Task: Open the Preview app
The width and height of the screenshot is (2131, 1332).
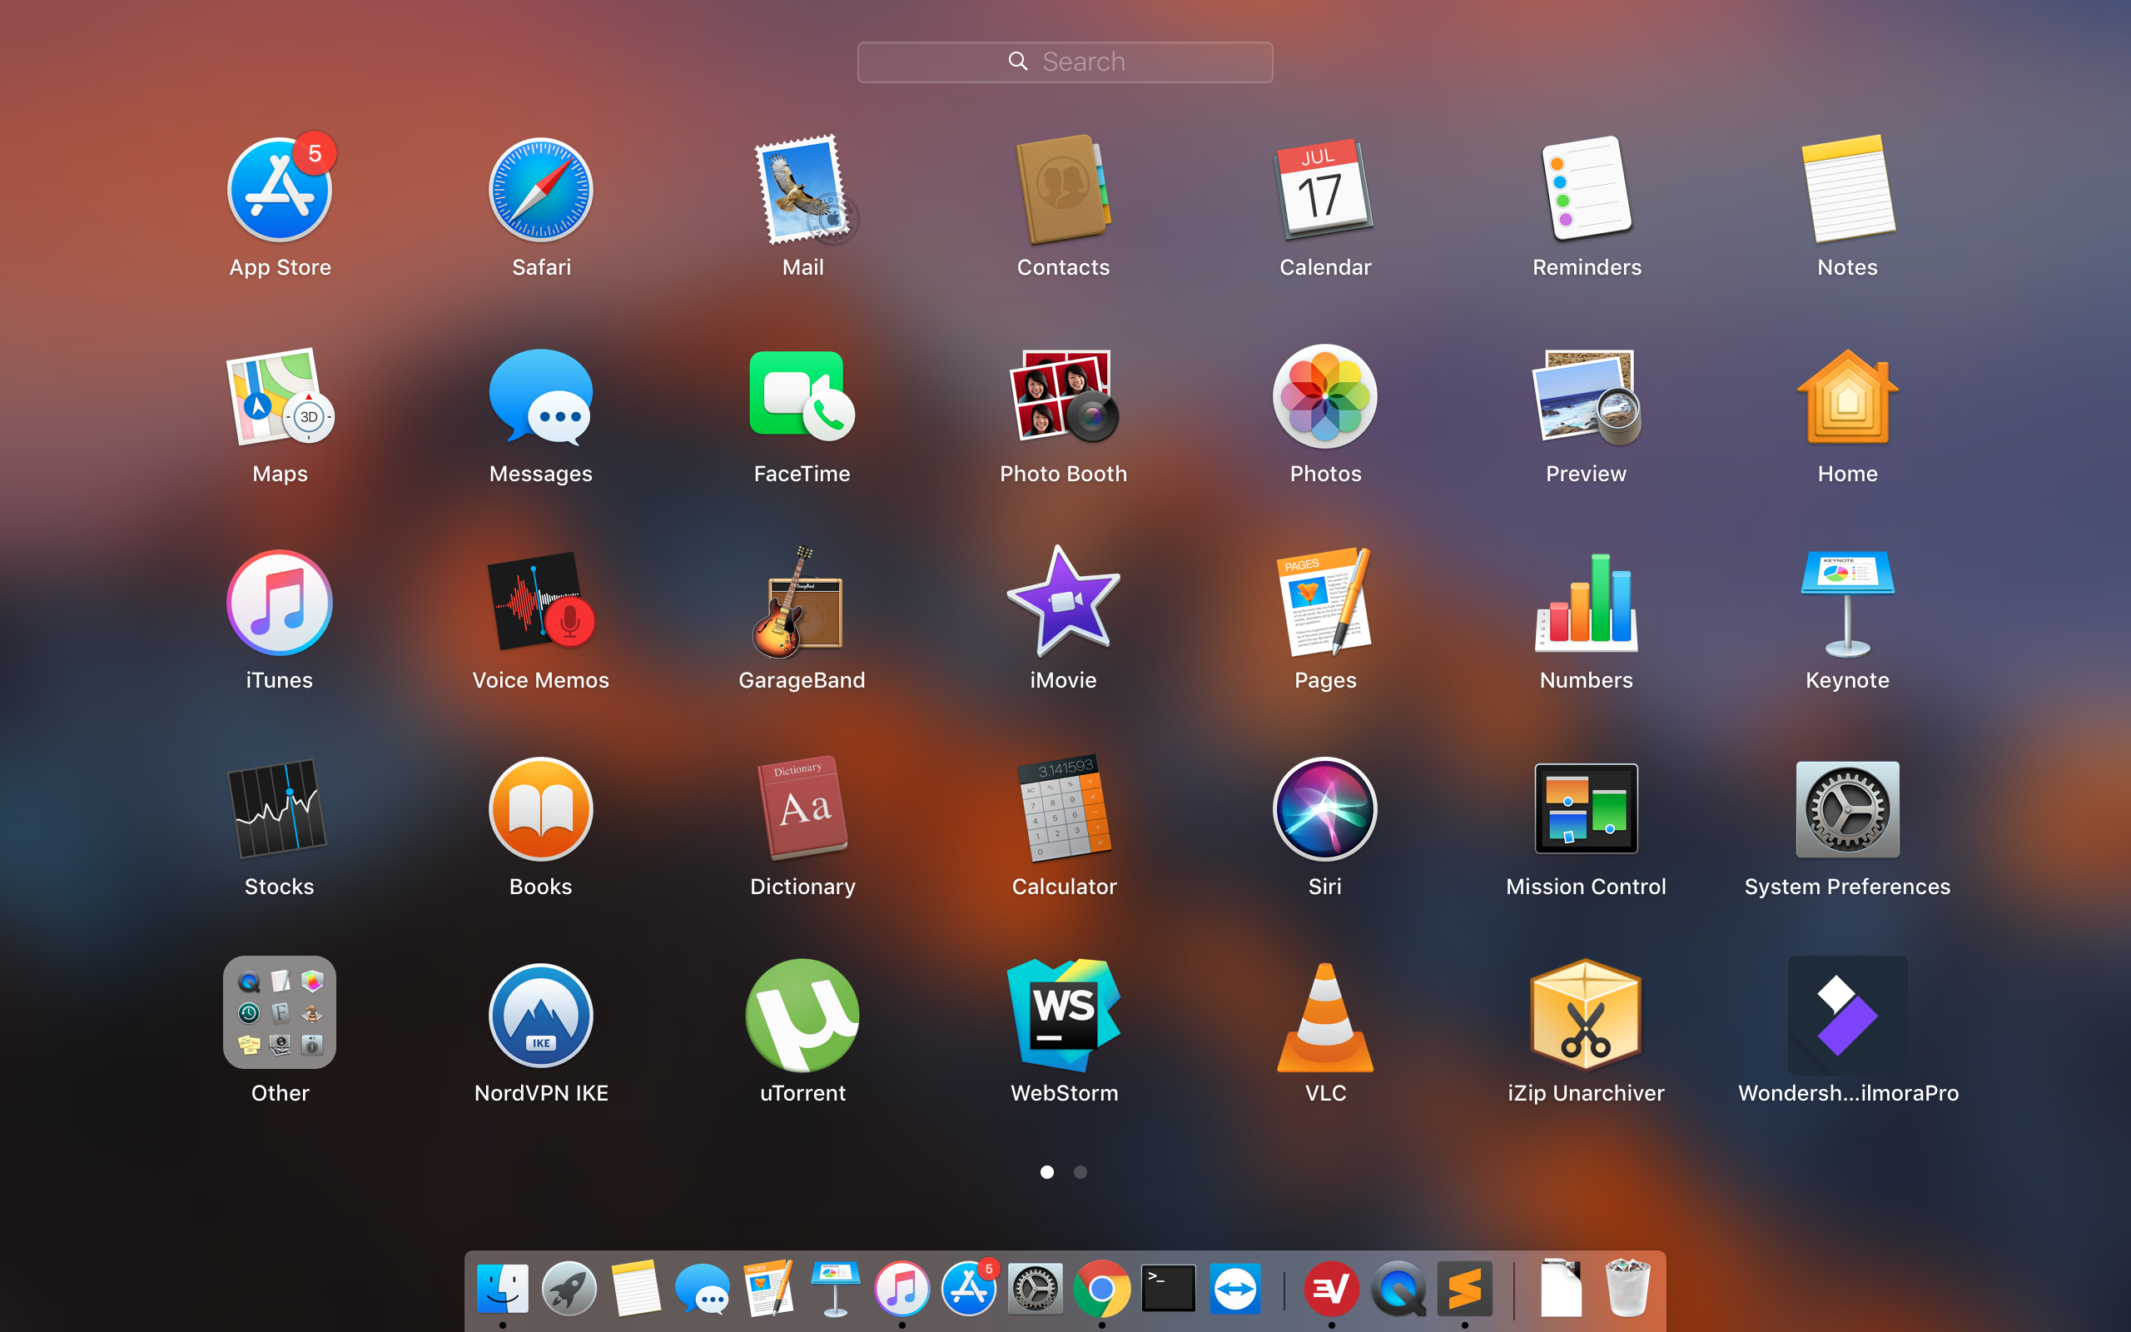Action: pyautogui.click(x=1587, y=396)
